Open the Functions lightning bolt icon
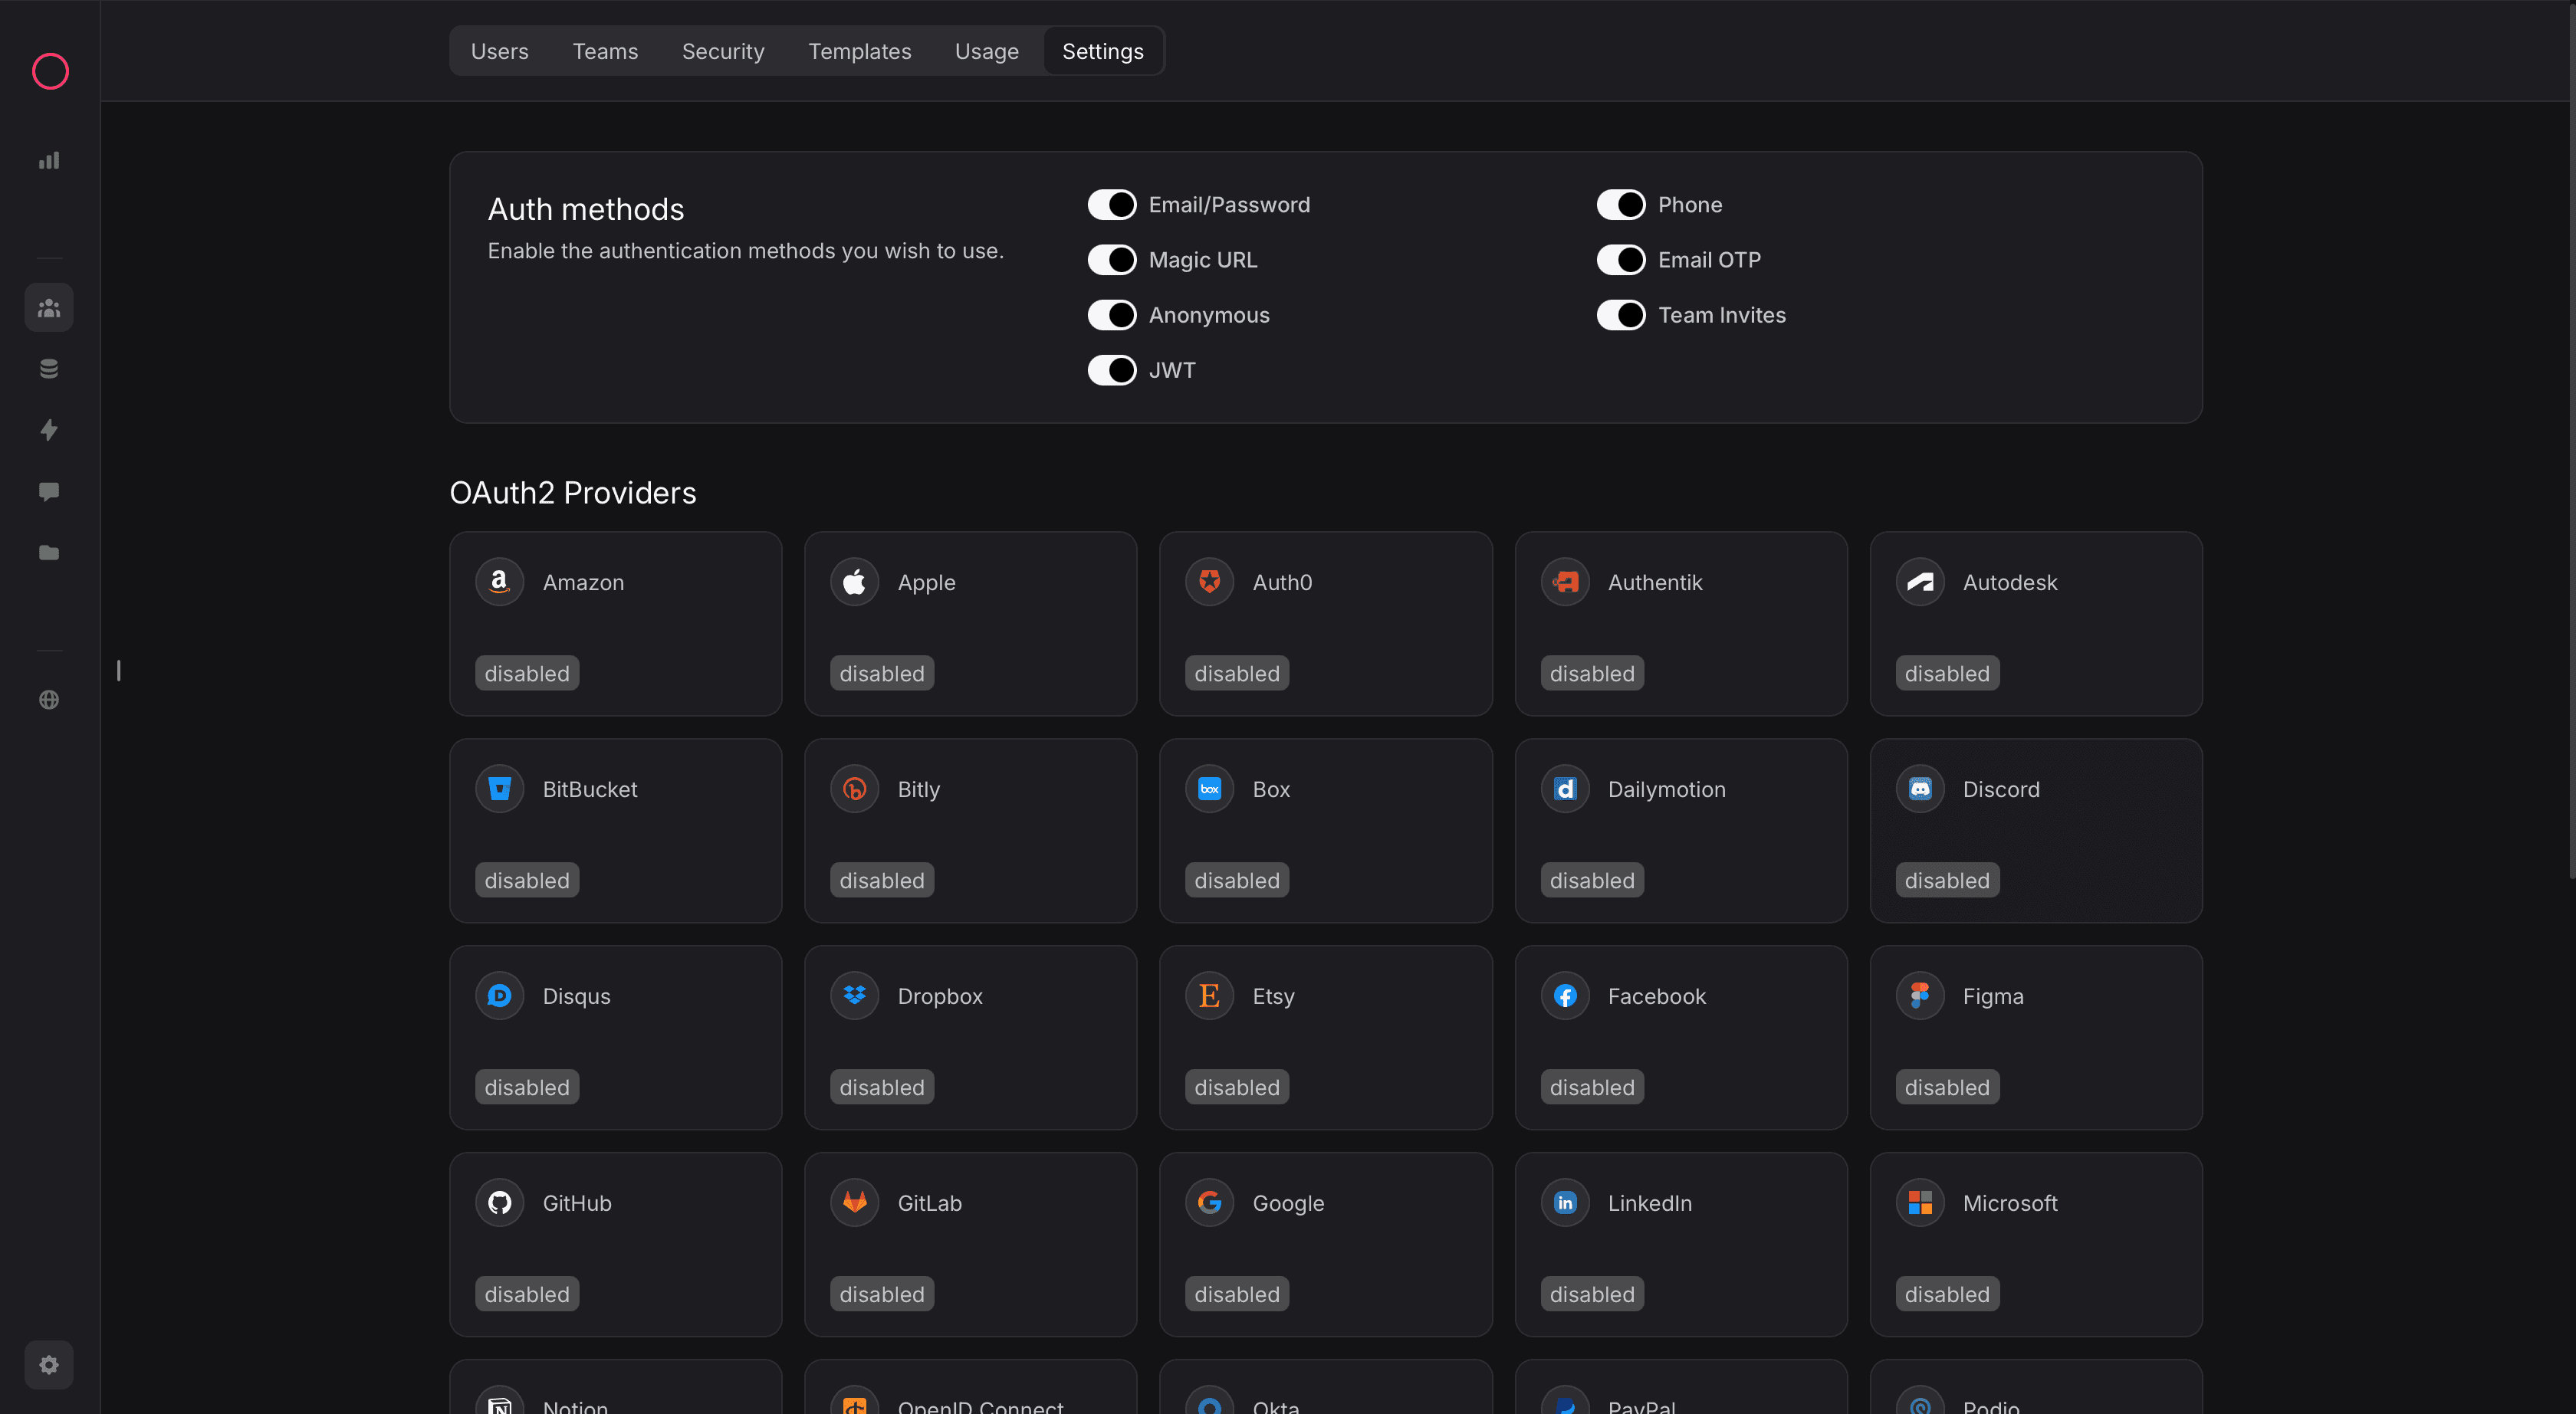Screen dimensions: 2576x1414 49,430
